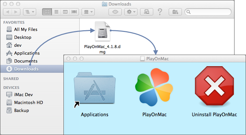Switch to icon view mode
The image size is (246, 135).
pos(47,12)
